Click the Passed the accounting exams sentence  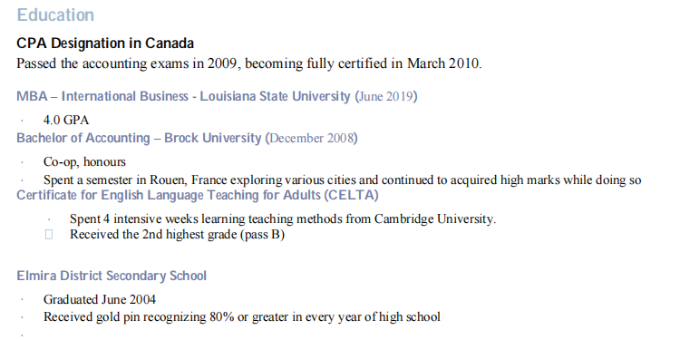click(x=249, y=63)
